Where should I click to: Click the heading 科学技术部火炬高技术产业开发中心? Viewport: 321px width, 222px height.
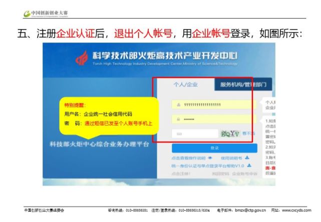(x=165, y=55)
